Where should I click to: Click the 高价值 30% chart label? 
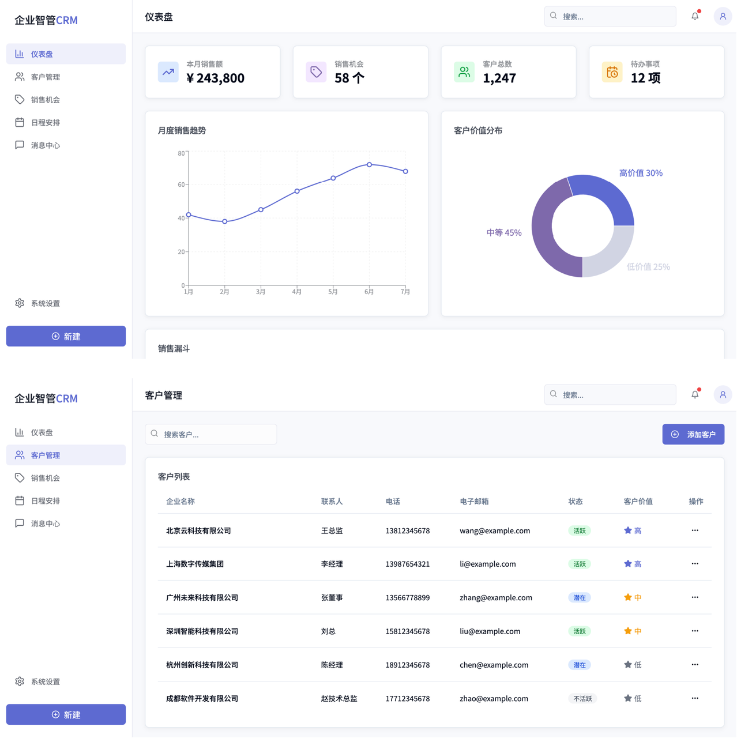coord(641,173)
